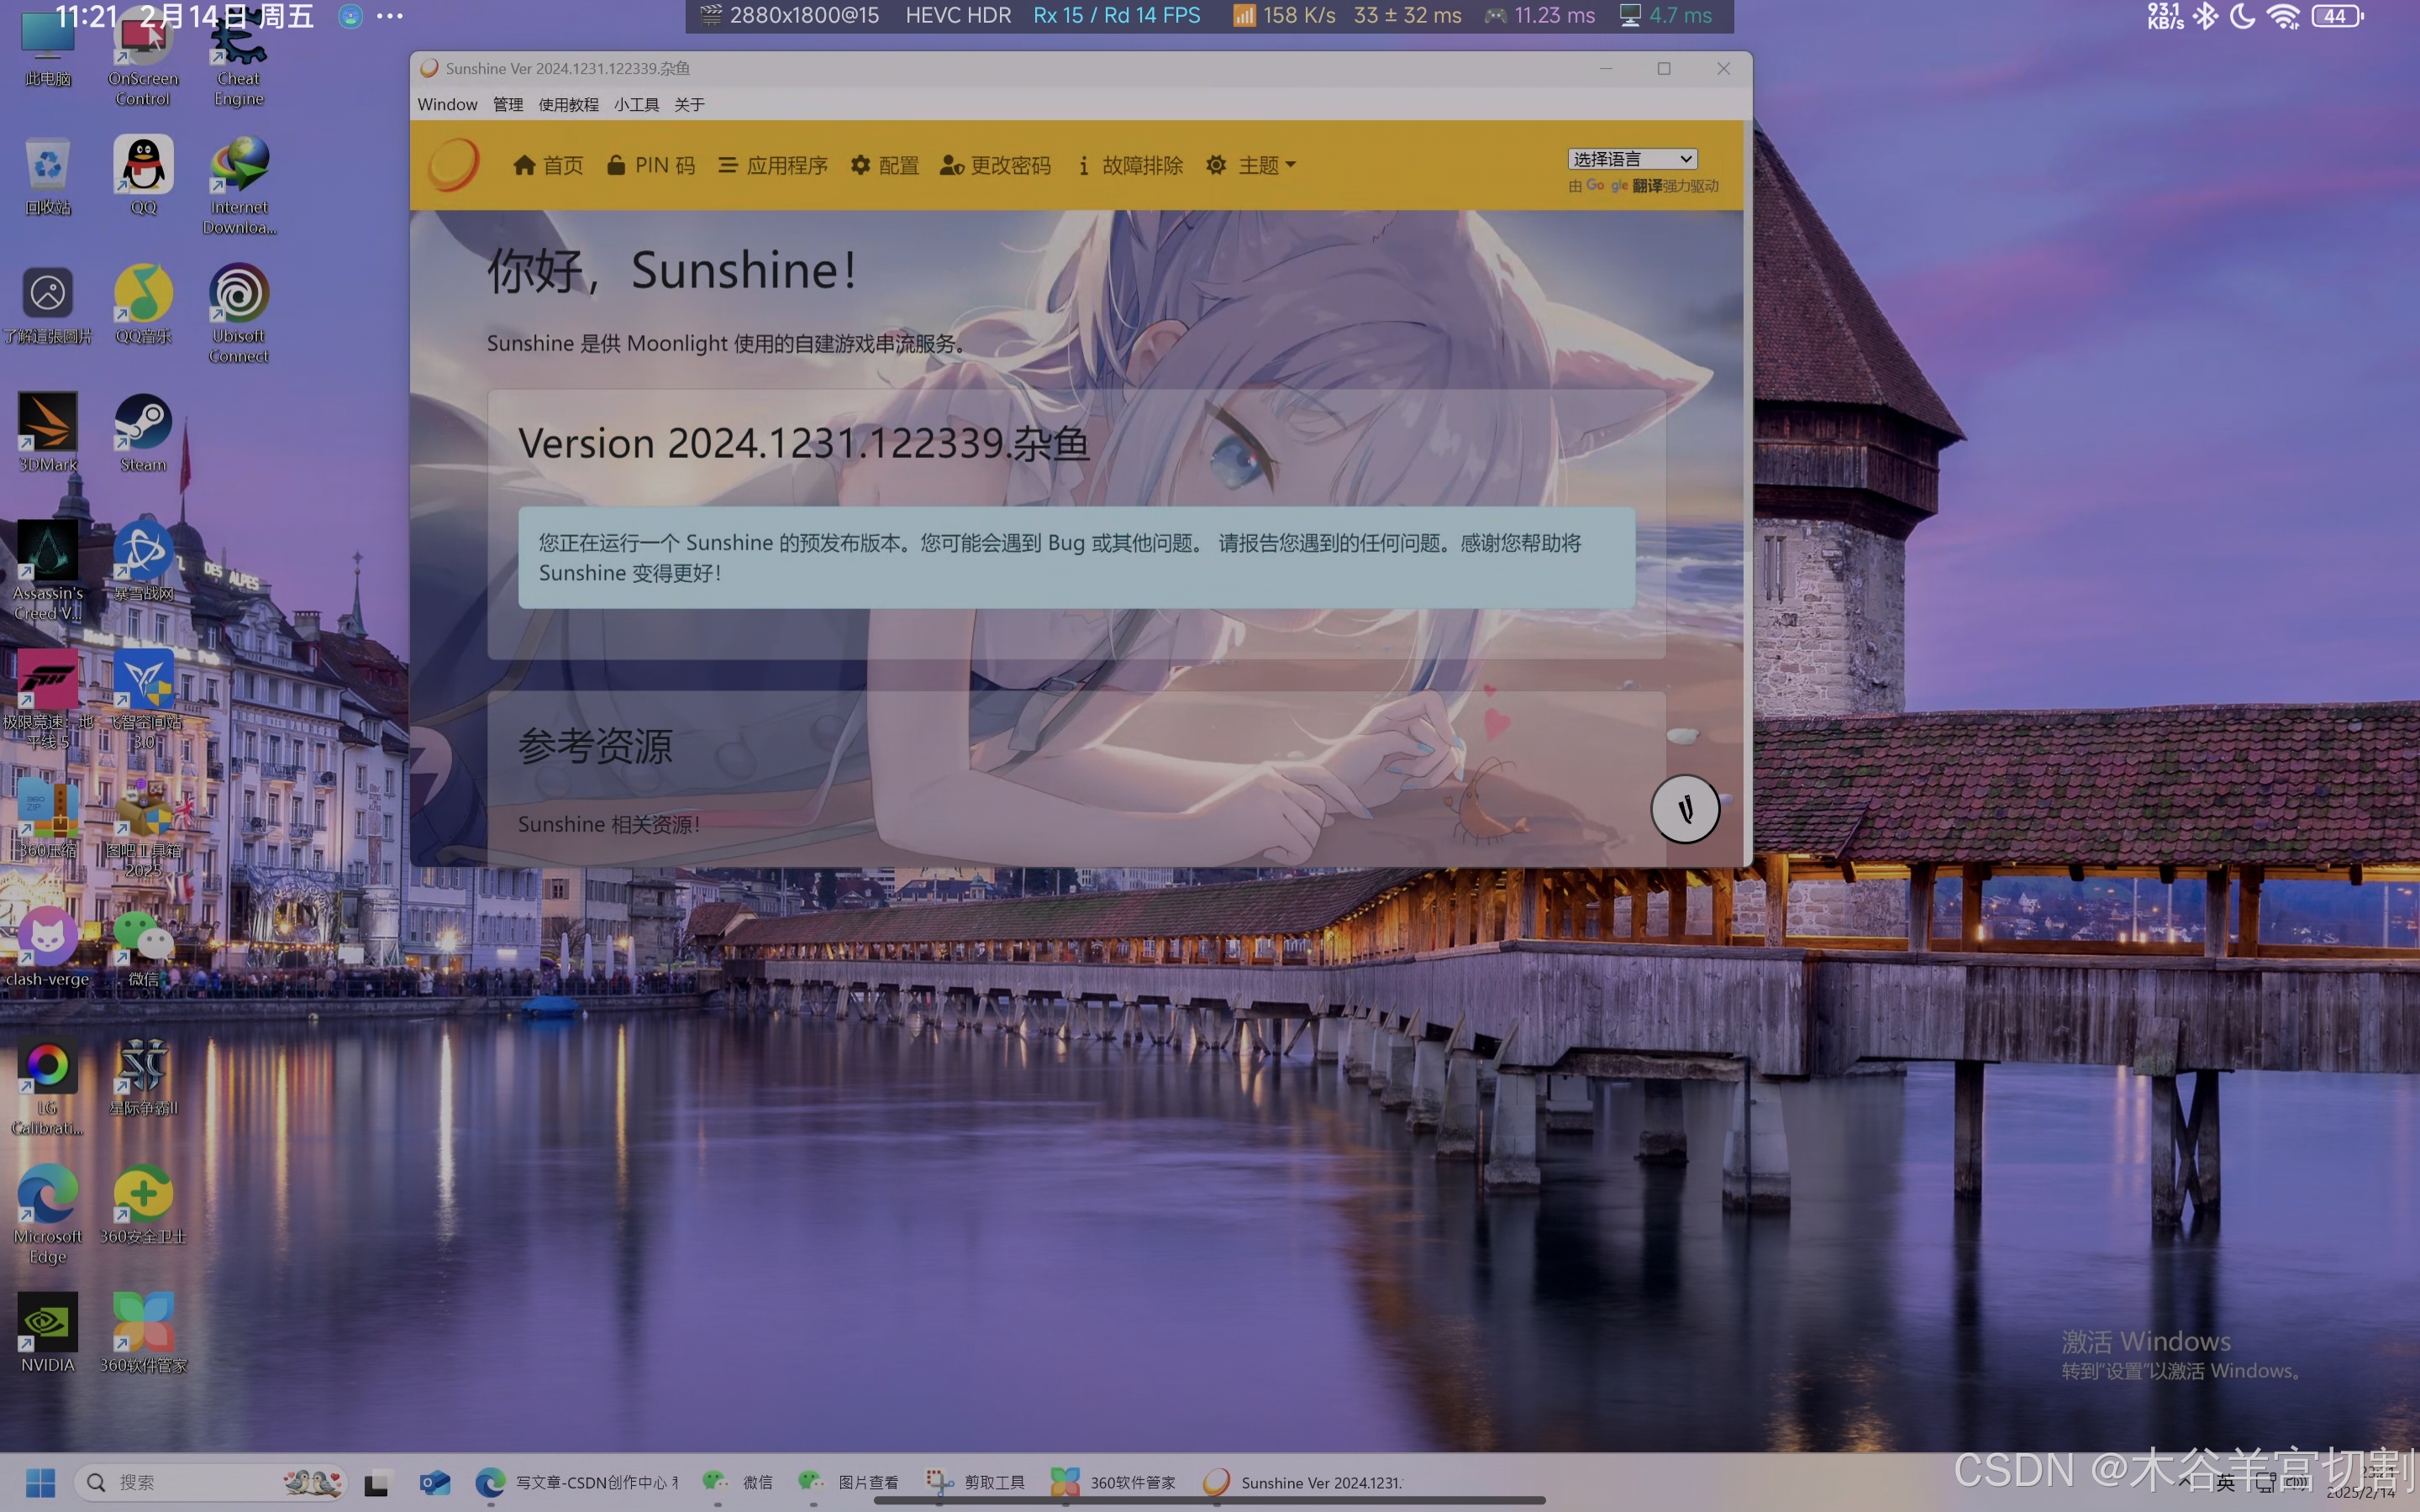
Task: Open the 小工具 menu
Action: [x=636, y=105]
